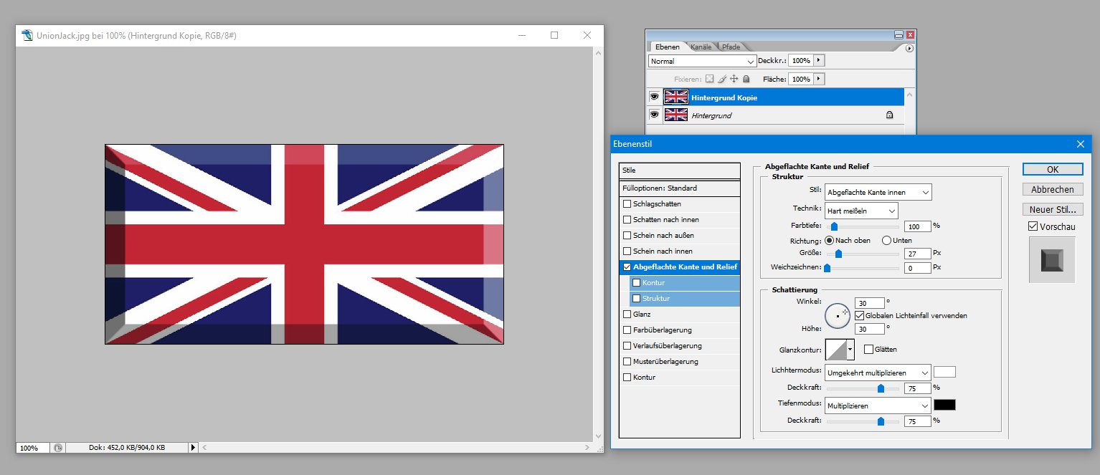Click the lock position move icon

pos(734,79)
